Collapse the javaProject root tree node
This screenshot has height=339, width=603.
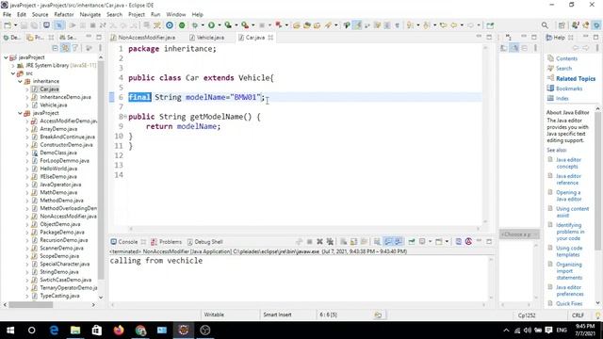click(6, 57)
